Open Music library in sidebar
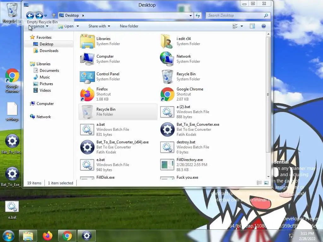This screenshot has height=242, width=323. pos(41,77)
